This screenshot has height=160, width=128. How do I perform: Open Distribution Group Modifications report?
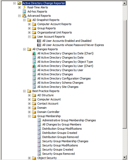click(62, 129)
